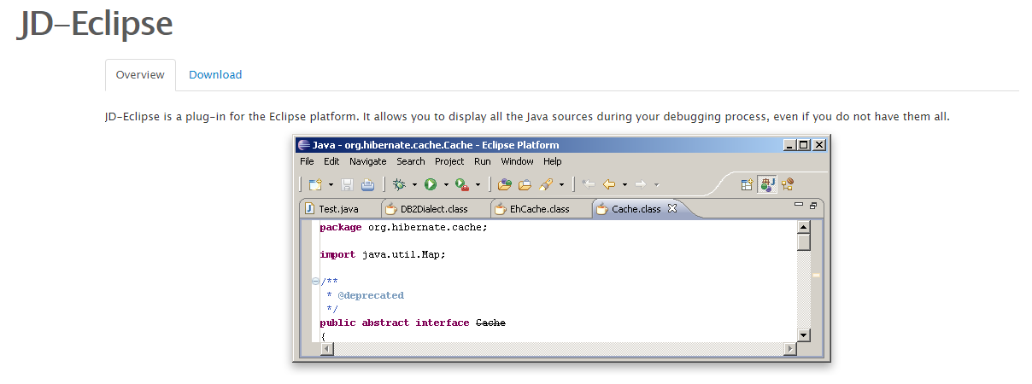
Task: Open the File menu in Eclipse
Action: 307,161
